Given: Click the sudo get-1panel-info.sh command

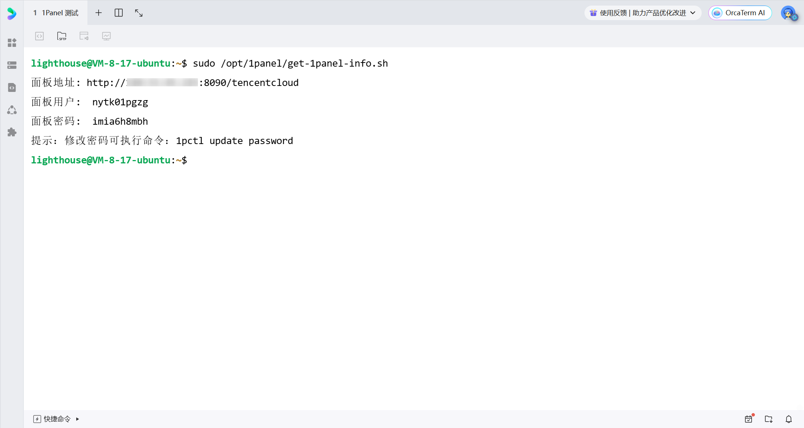Looking at the screenshot, I should [x=290, y=63].
